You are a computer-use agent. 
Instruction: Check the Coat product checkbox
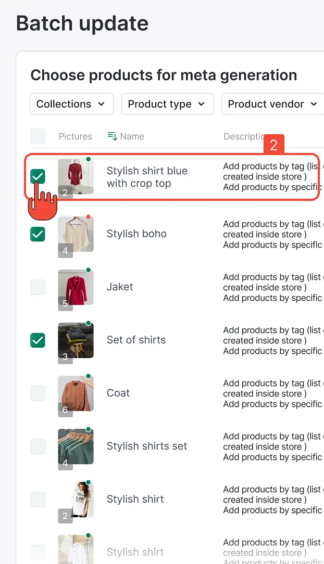coord(38,393)
